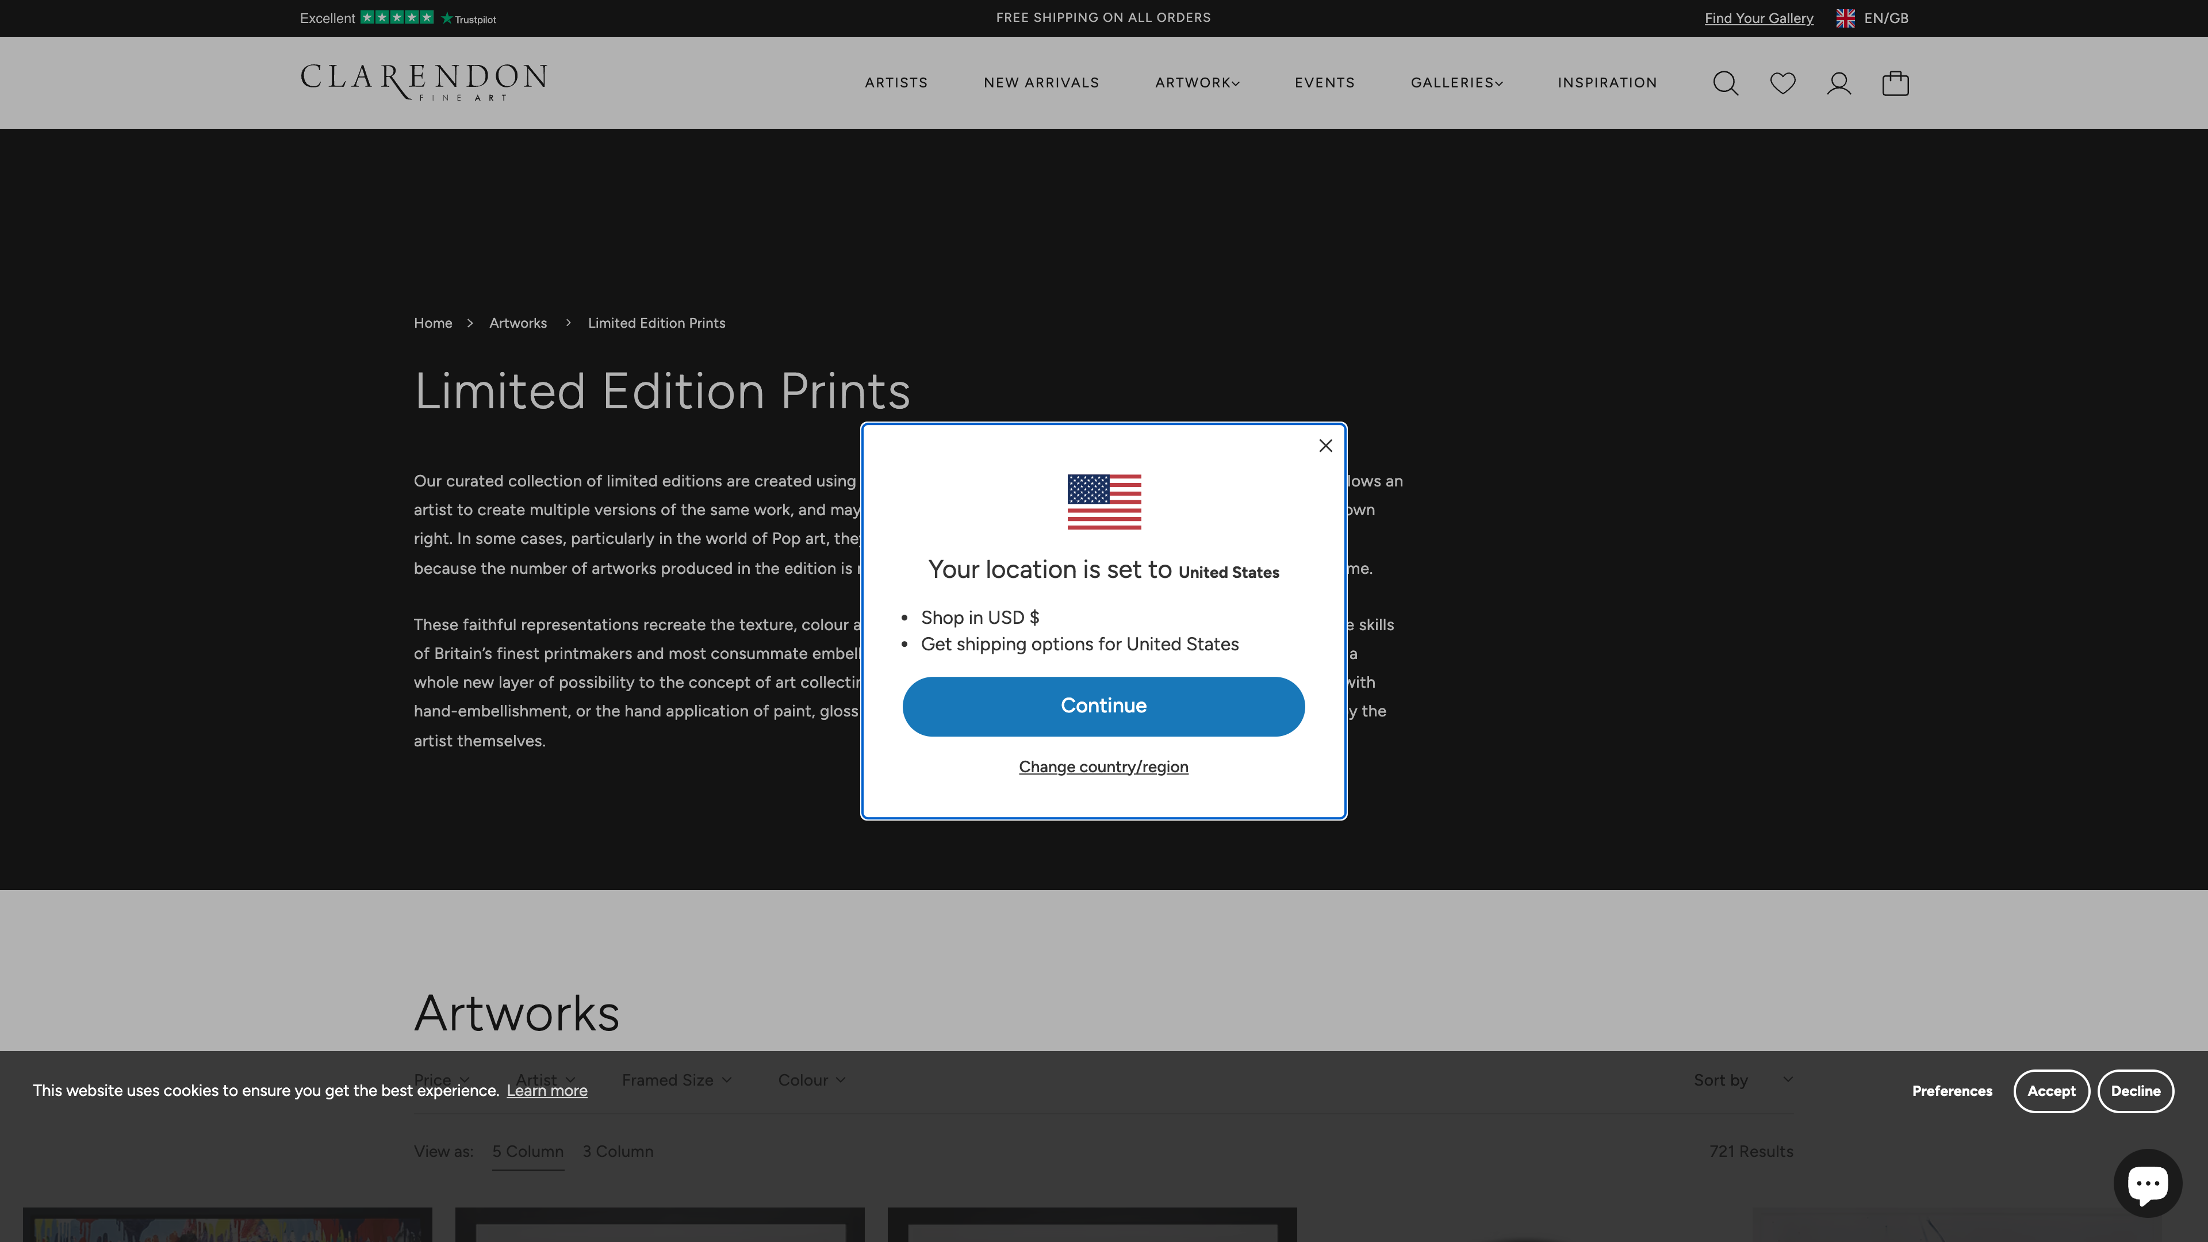This screenshot has width=2208, height=1242.
Task: Go to the EVENTS section
Action: click(1324, 82)
